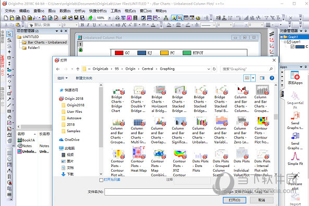This screenshot has height=206, width=309.
Task: Toggle Layer1 visibility checkbox in Object Manager
Action: tap(289, 42)
